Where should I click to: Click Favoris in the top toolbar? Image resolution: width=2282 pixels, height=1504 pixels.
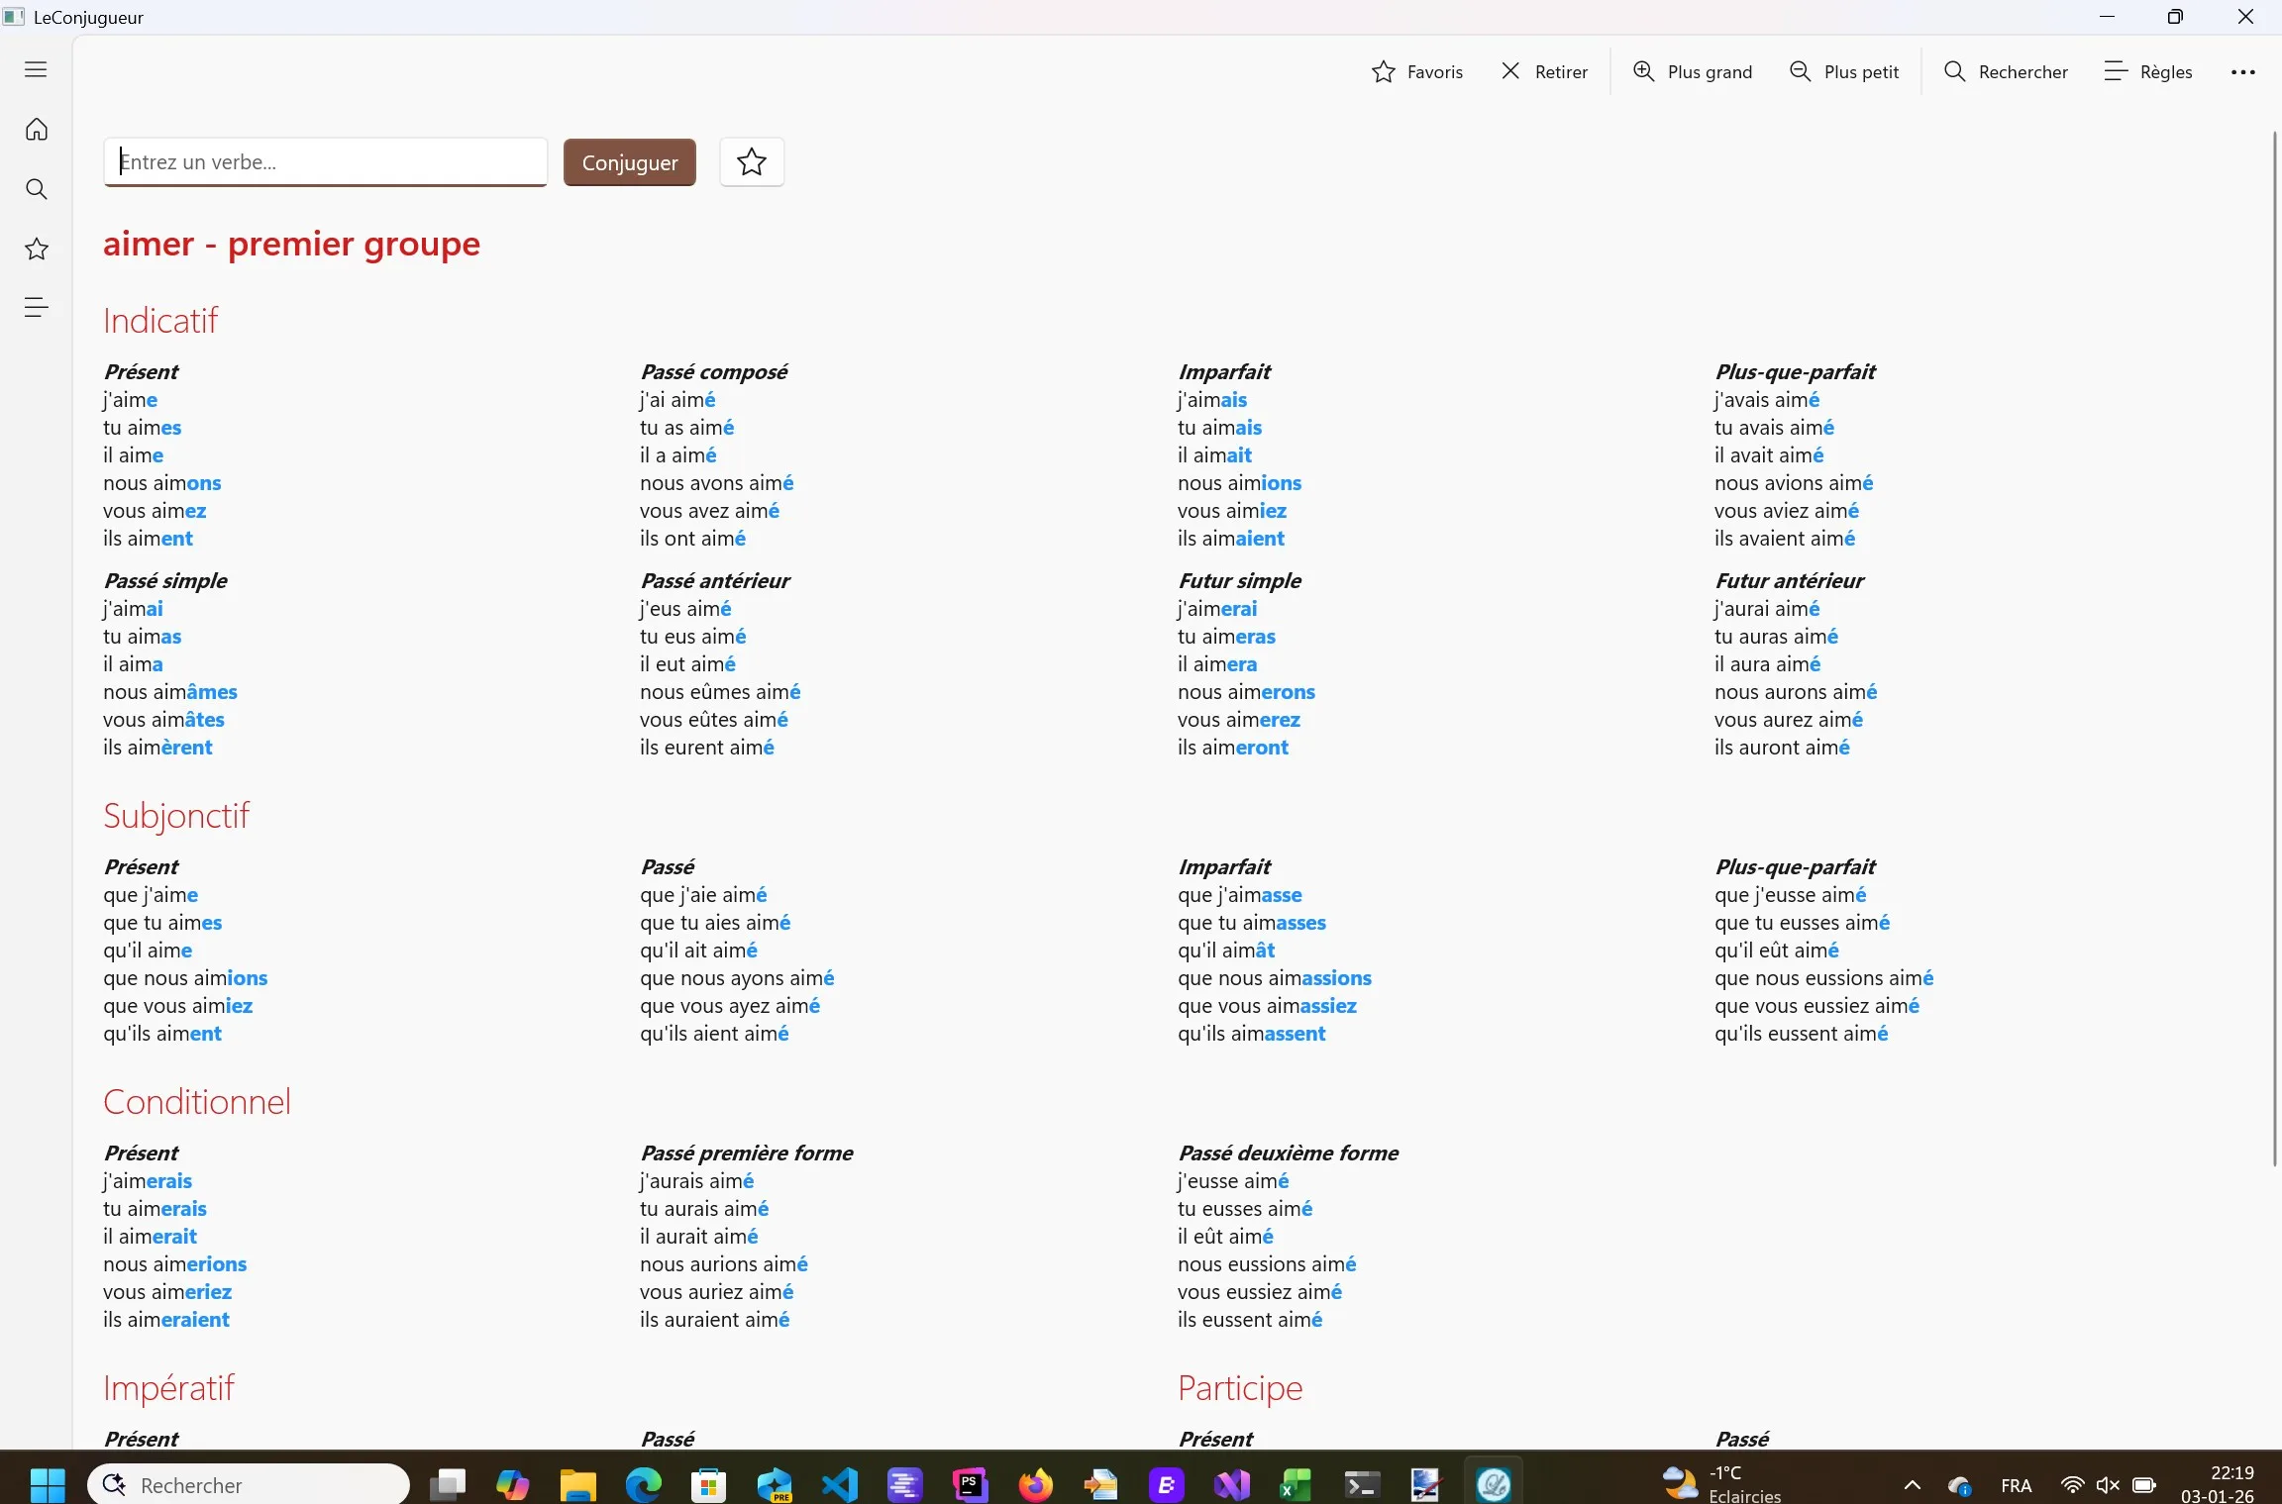(x=1417, y=71)
